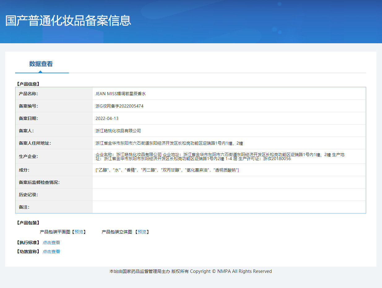Click the 备案日期 row label
This screenshot has height=288, width=382.
coord(28,118)
